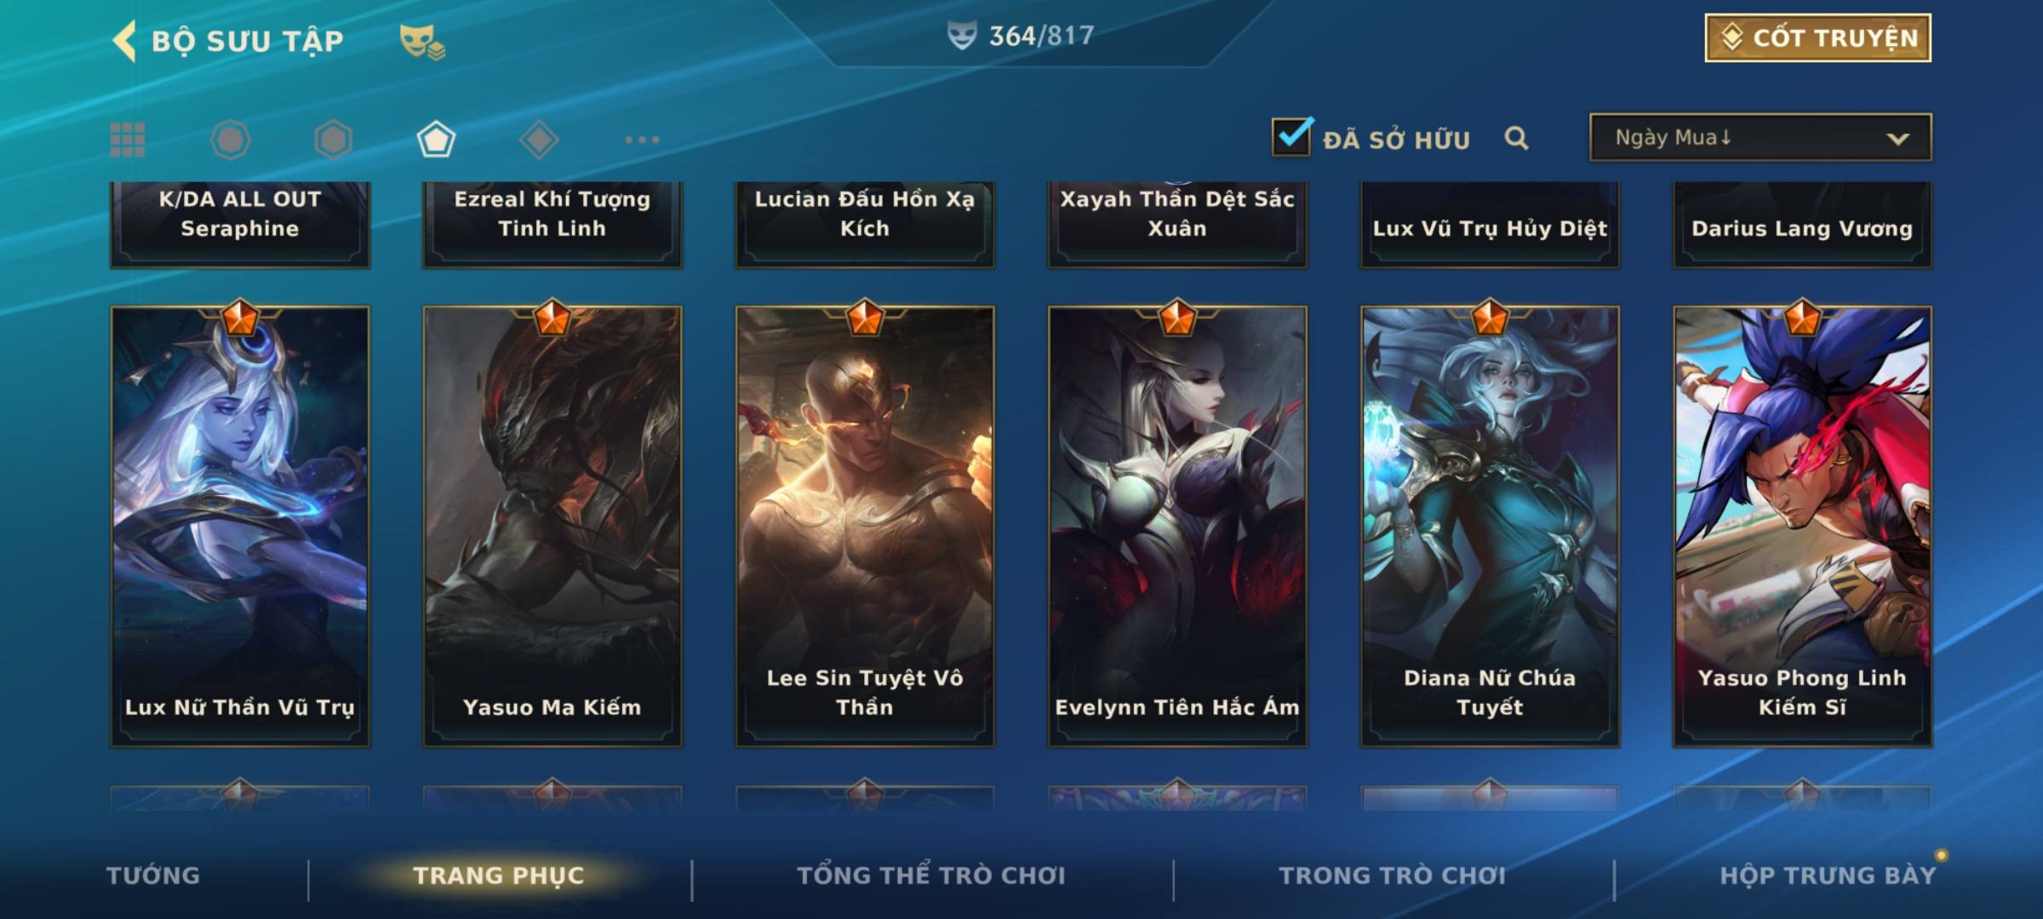The width and height of the screenshot is (2043, 919).
Task: Open the three-dots more filters icon
Action: point(642,140)
